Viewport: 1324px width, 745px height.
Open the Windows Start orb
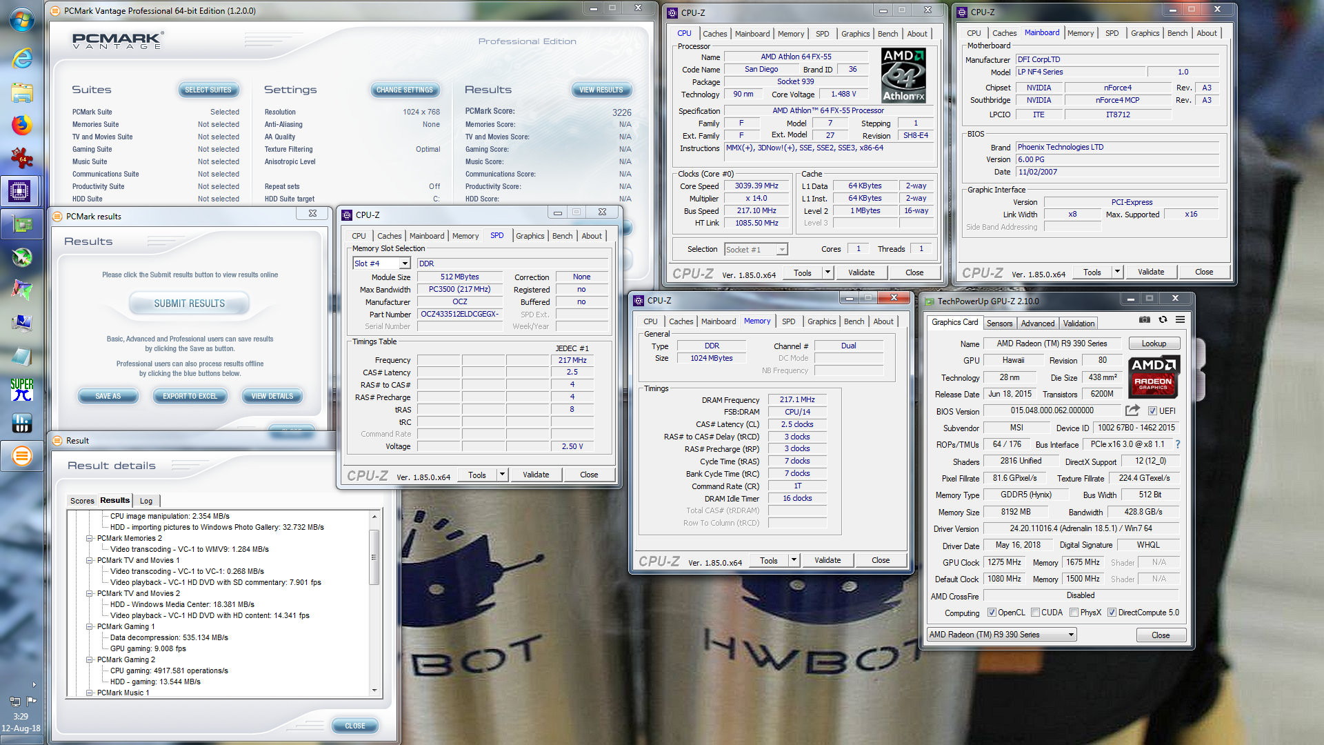[21, 19]
